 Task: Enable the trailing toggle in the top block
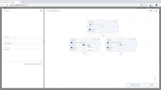pyautogui.click(x=102, y=27)
